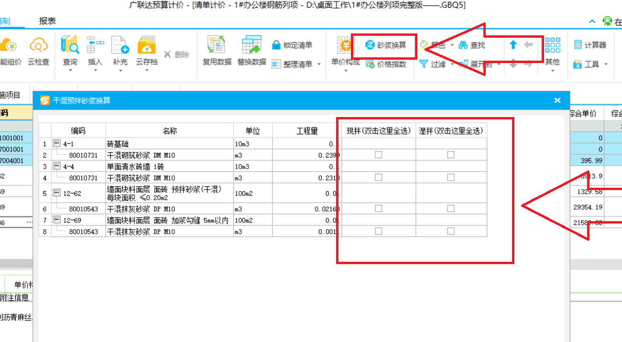Click the gray move-left arrow
Image resolution: width=622 pixels, height=342 pixels.
coord(528,45)
